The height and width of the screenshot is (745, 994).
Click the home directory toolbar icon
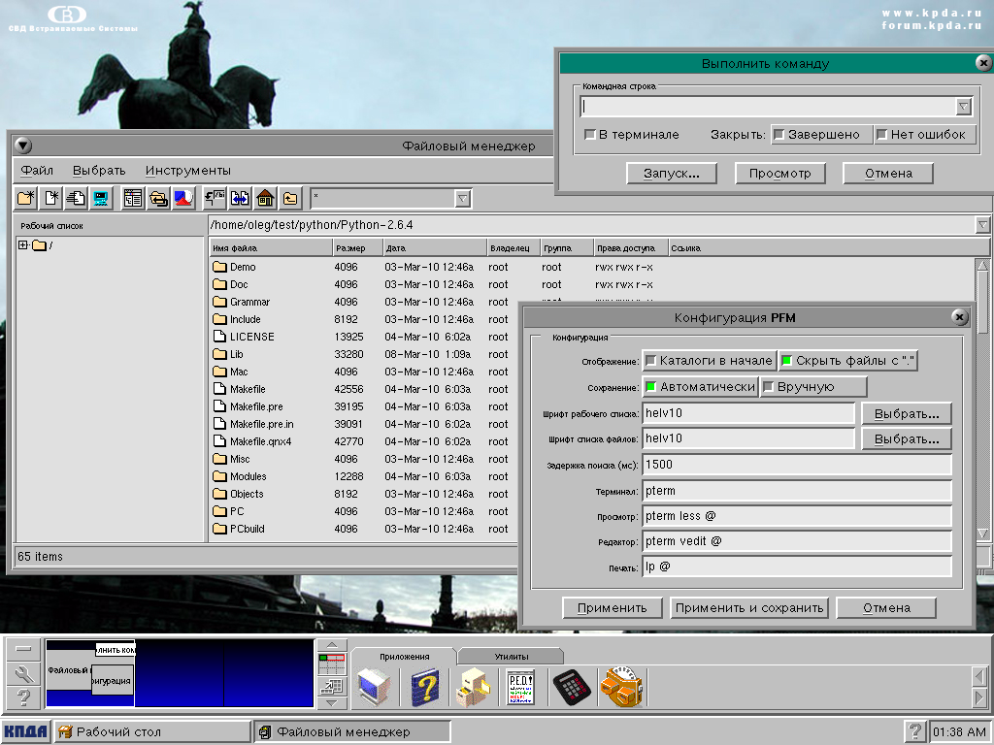tap(265, 199)
